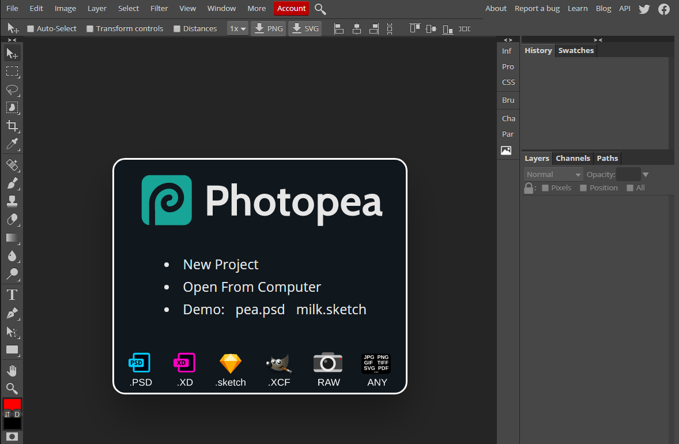Enable the Transform controls checkbox
This screenshot has height=444, width=679.
[90, 29]
